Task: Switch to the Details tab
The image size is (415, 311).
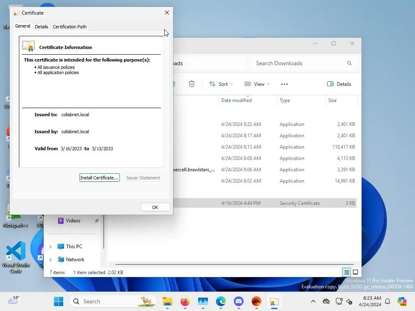Action: tap(41, 27)
